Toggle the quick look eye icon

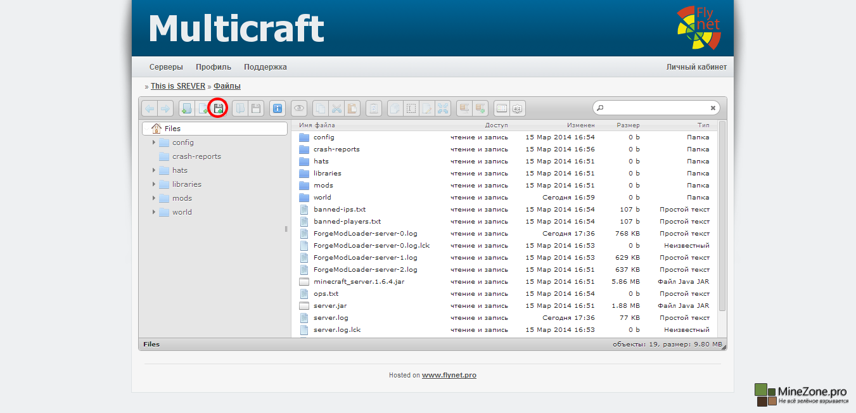point(299,108)
